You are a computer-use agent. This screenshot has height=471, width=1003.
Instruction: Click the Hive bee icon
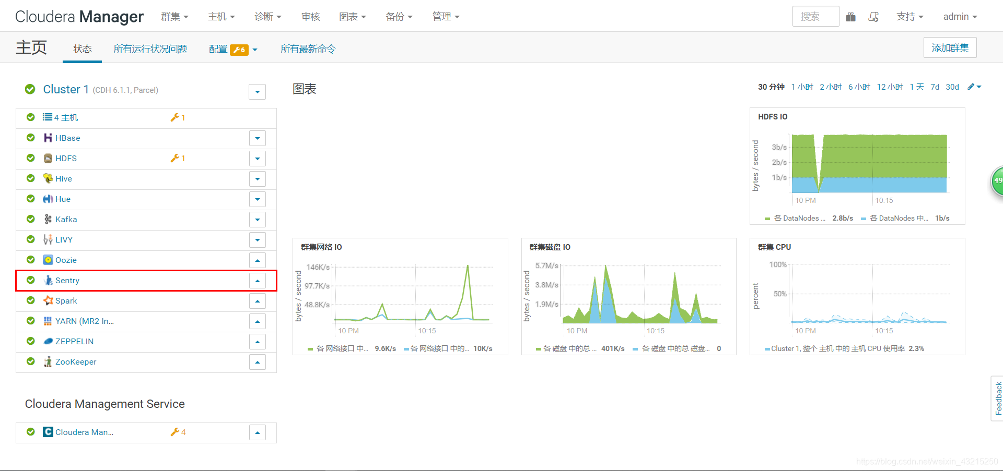pos(48,178)
